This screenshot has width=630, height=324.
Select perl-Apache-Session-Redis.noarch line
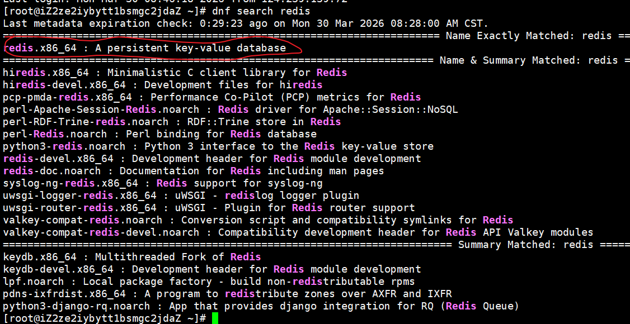point(230,109)
